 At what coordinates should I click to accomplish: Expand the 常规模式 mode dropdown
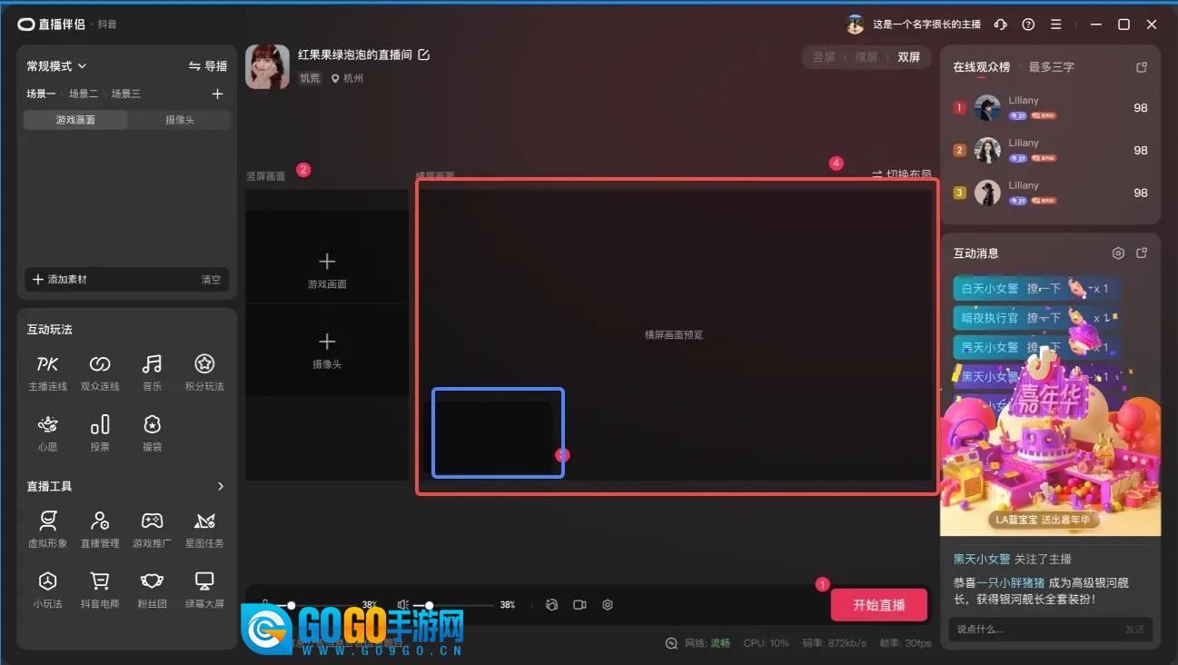click(56, 66)
